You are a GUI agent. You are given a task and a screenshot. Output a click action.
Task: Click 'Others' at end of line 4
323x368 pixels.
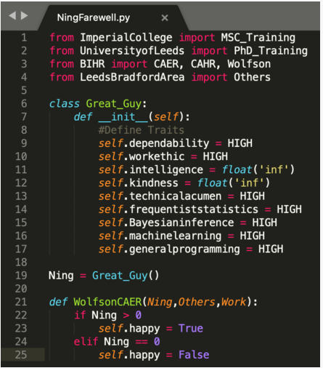pos(252,77)
